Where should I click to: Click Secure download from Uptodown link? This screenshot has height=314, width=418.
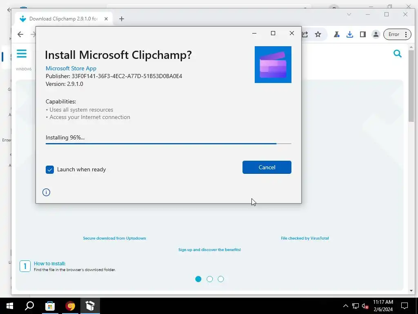click(x=114, y=238)
